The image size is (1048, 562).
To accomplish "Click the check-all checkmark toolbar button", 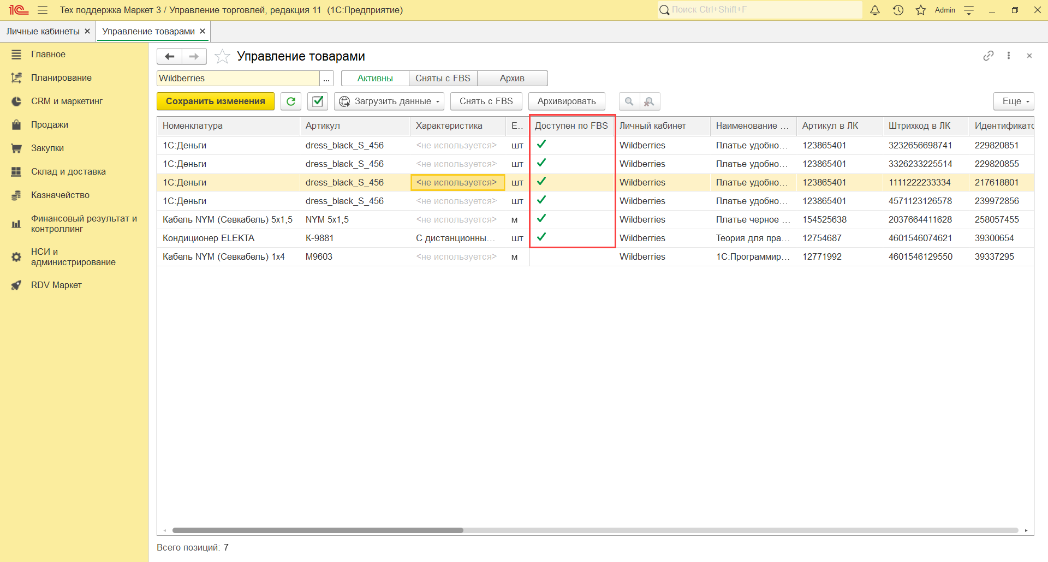I will coord(318,101).
